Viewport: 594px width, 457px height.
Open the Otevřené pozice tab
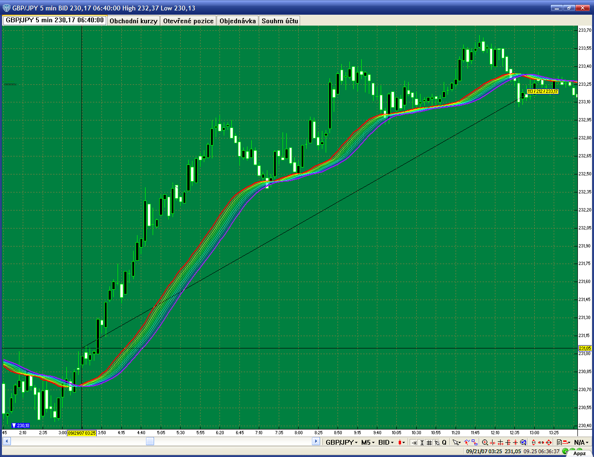[x=188, y=21]
